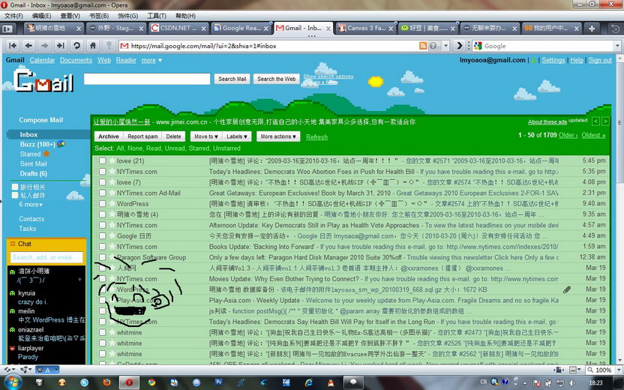This screenshot has width=624, height=390.
Task: Star the lovee (21) email
Action: [x=112, y=160]
